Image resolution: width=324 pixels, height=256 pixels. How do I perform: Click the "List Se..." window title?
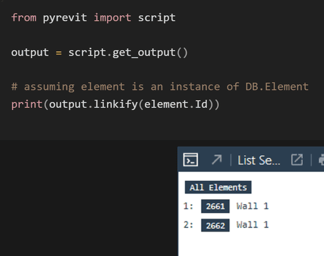[259, 161]
